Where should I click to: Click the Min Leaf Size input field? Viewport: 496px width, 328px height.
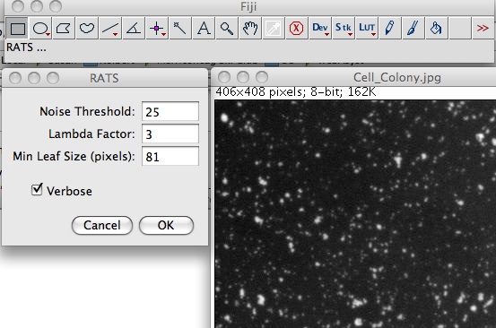point(170,156)
